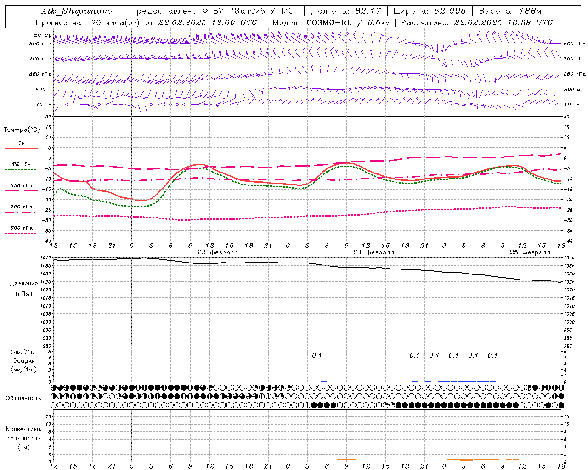Click the right 500 гПа wind level label
588x470 pixels.
coord(575,44)
